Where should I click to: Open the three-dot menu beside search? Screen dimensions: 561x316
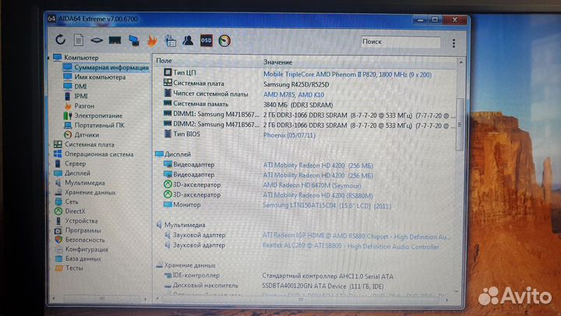pyautogui.click(x=453, y=44)
